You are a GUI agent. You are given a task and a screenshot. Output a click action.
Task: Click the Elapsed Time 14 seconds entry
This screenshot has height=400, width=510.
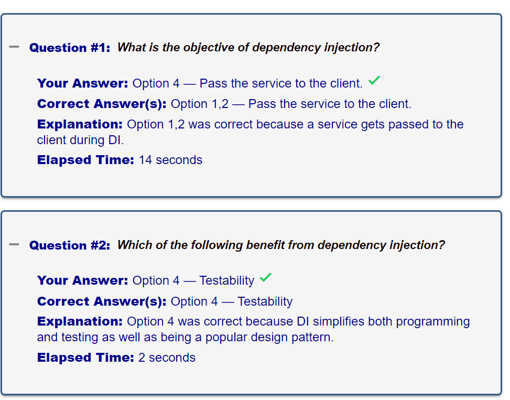pos(120,160)
